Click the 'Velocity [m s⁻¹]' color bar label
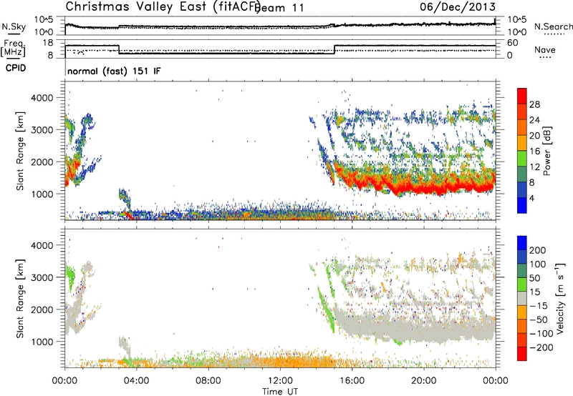This screenshot has width=573, height=396. pos(560,298)
